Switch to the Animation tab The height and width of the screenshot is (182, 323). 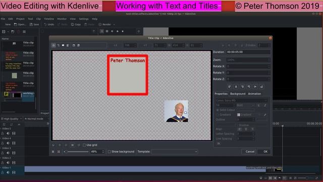pos(254,94)
